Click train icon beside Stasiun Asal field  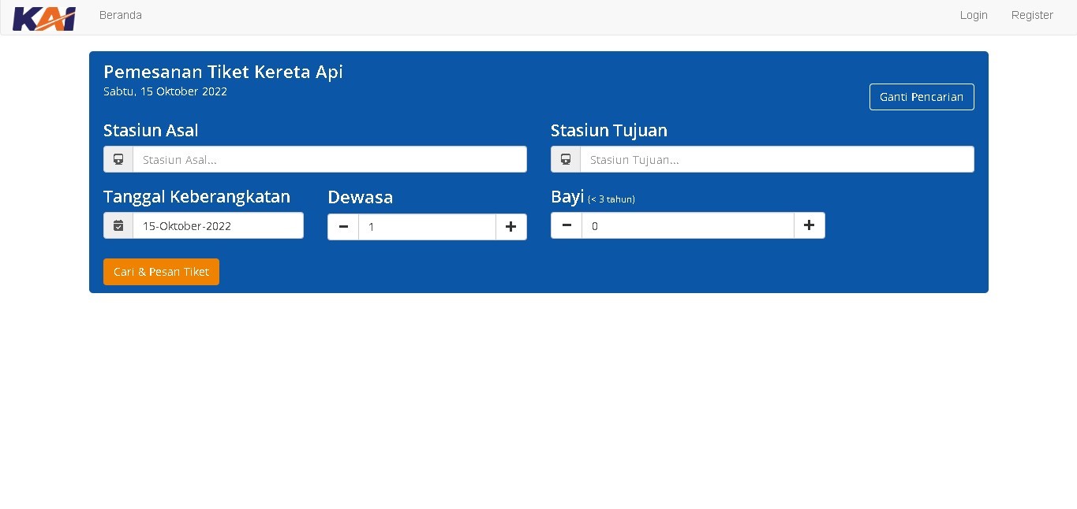[118, 159]
